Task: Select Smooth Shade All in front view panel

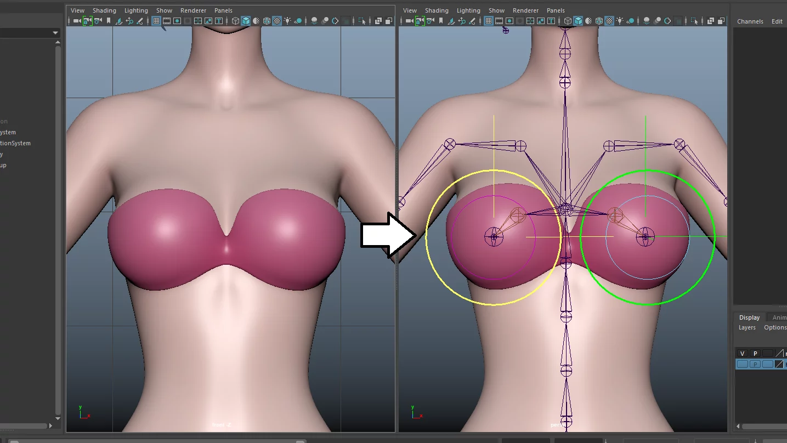Action: (x=246, y=21)
